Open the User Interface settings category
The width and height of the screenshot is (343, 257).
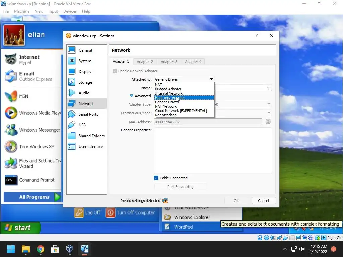point(86,147)
